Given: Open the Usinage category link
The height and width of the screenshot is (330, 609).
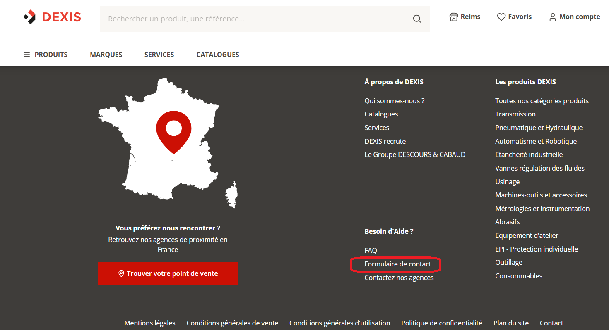Looking at the screenshot, I should pyautogui.click(x=508, y=182).
